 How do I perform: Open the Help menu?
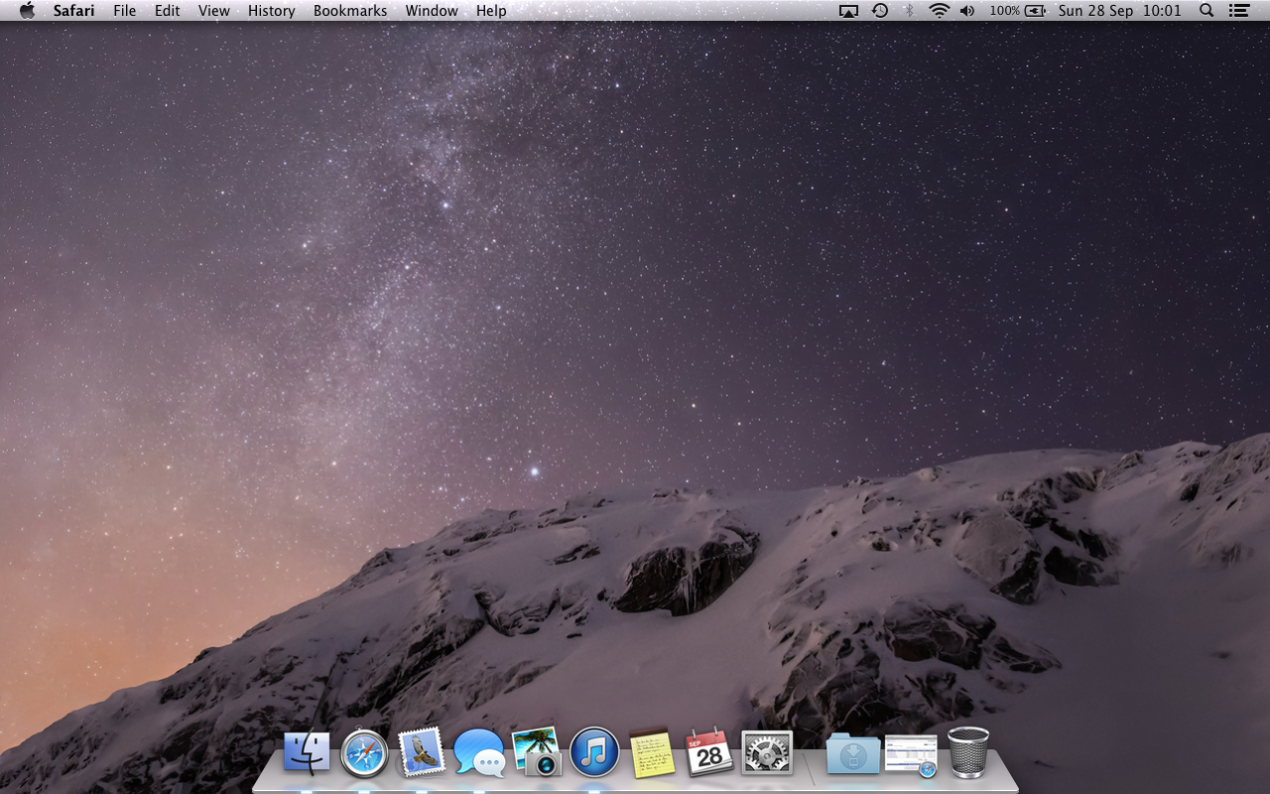tap(491, 11)
